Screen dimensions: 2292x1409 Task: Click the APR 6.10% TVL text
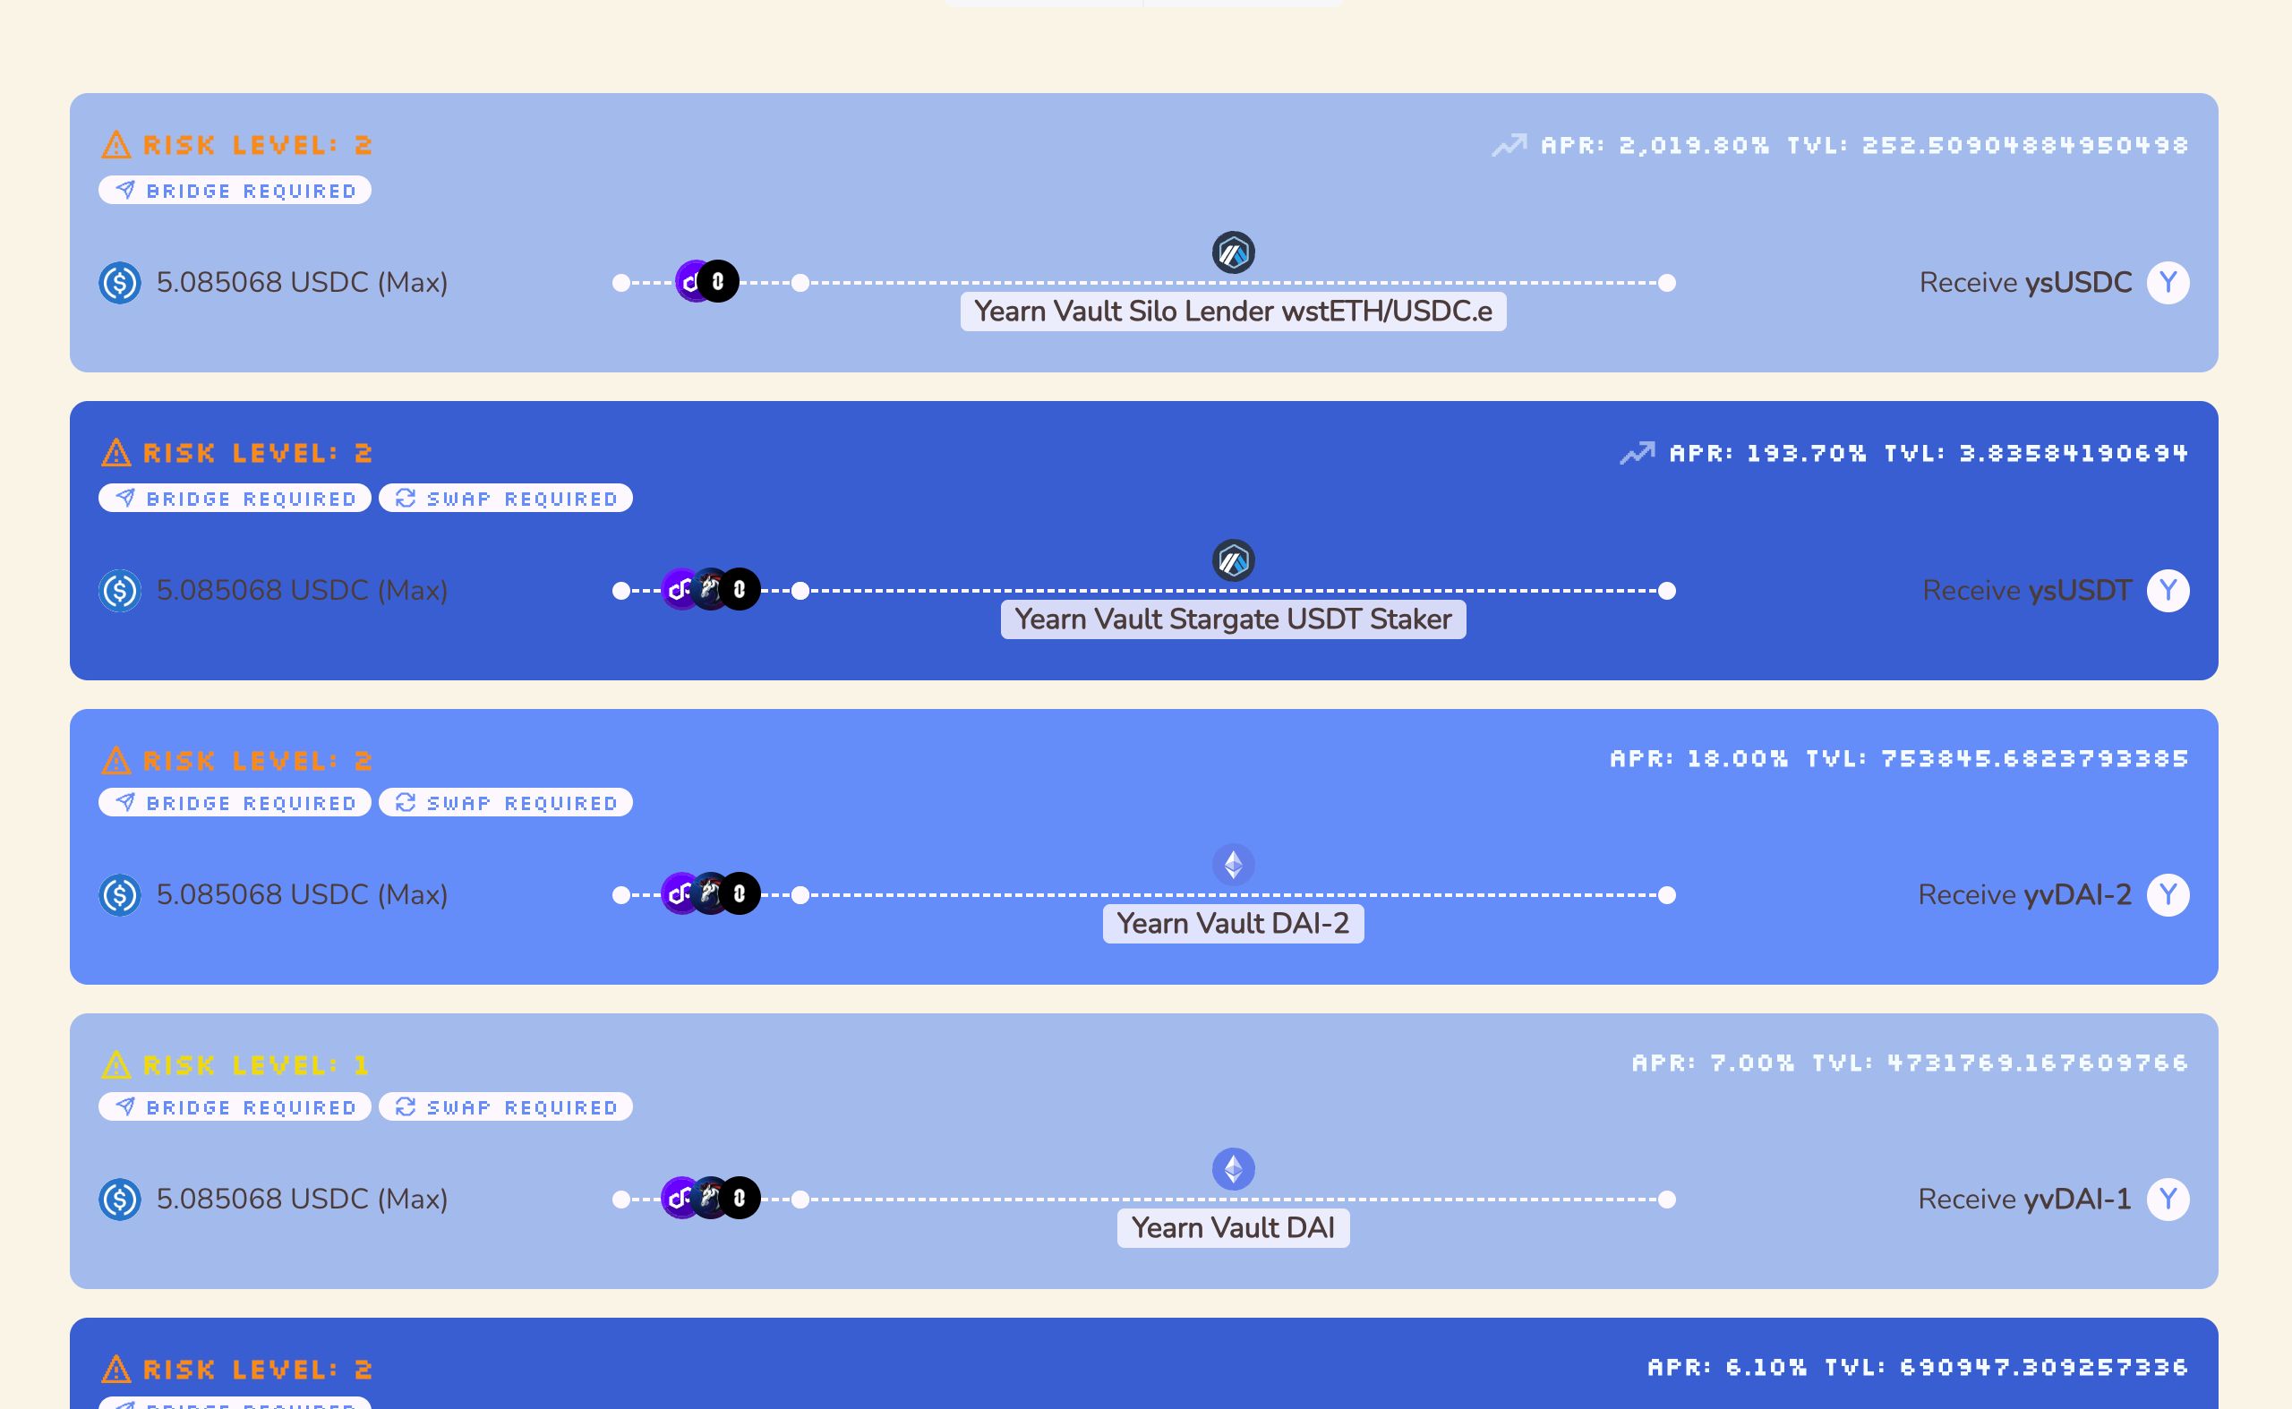coord(1919,1367)
